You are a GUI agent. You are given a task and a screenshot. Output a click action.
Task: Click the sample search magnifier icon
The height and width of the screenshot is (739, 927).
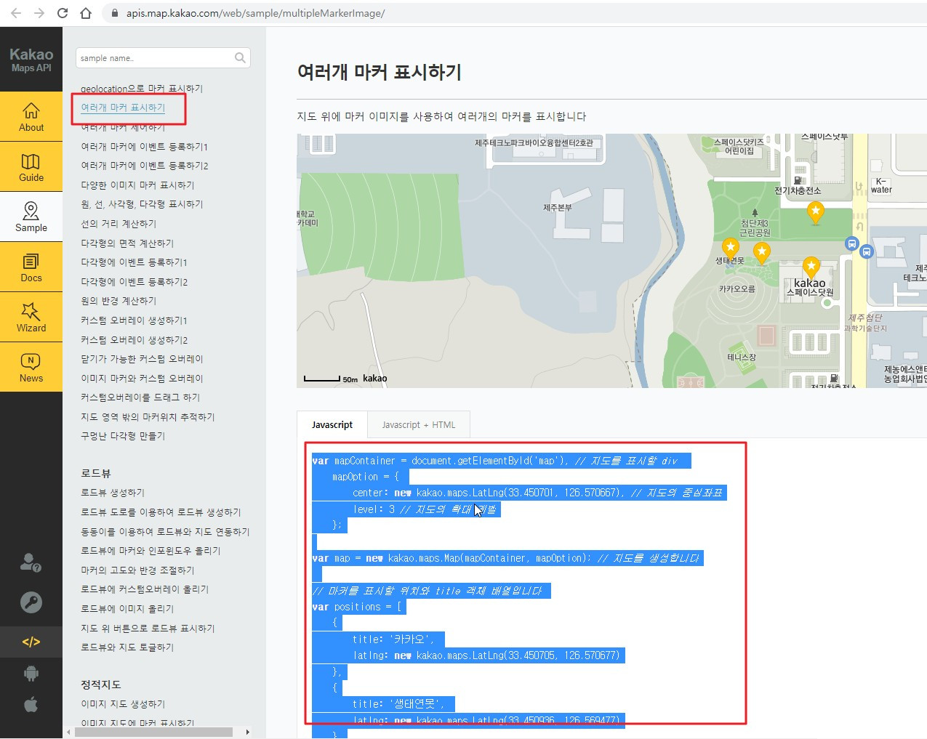click(x=240, y=57)
